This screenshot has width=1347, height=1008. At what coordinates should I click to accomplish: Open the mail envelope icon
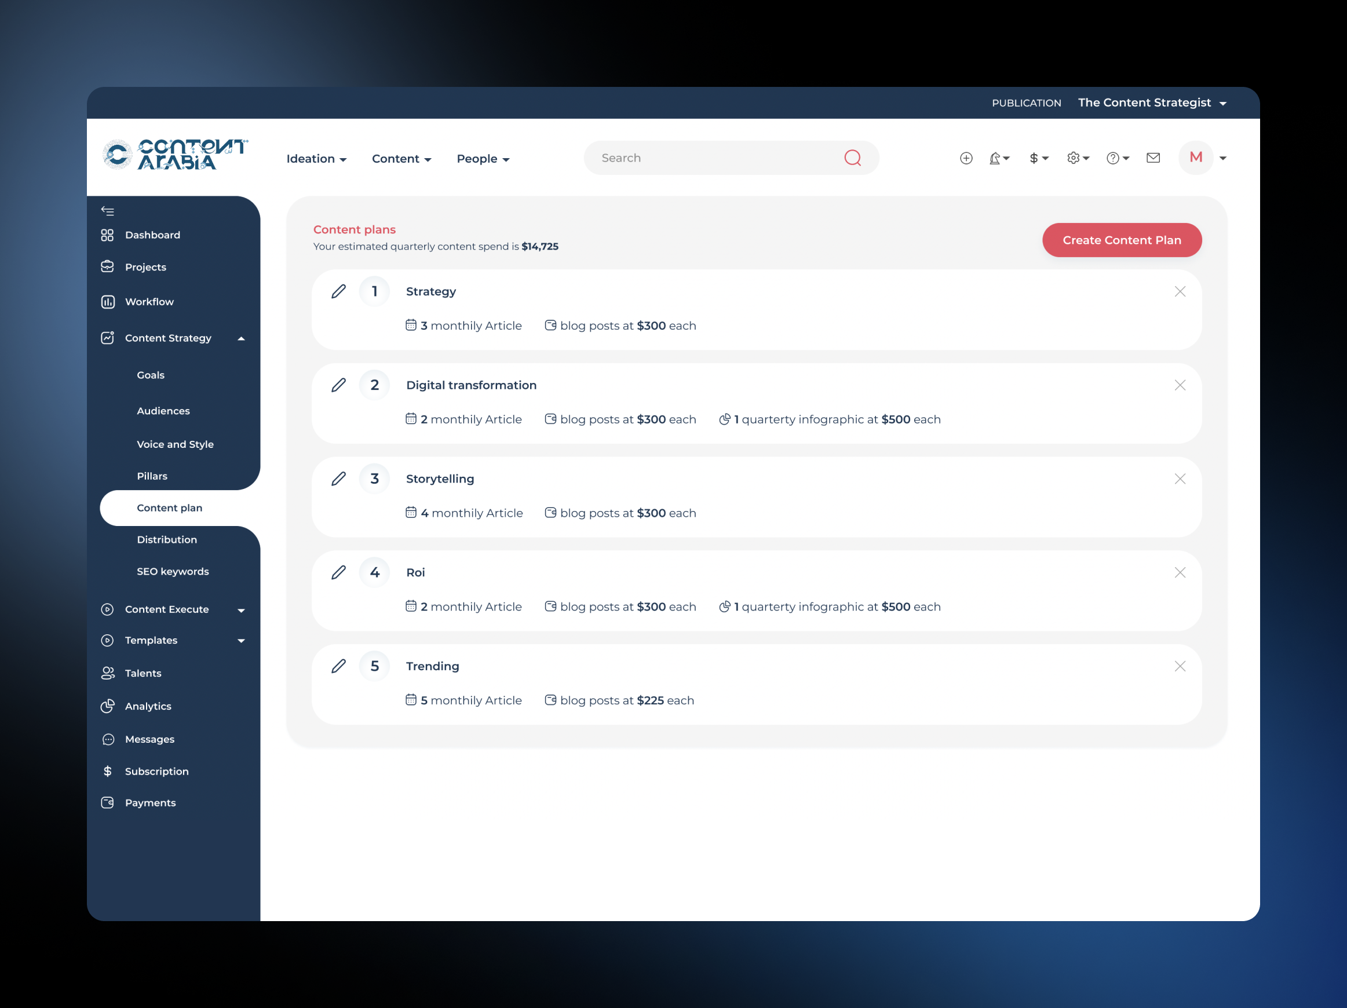[x=1153, y=158]
